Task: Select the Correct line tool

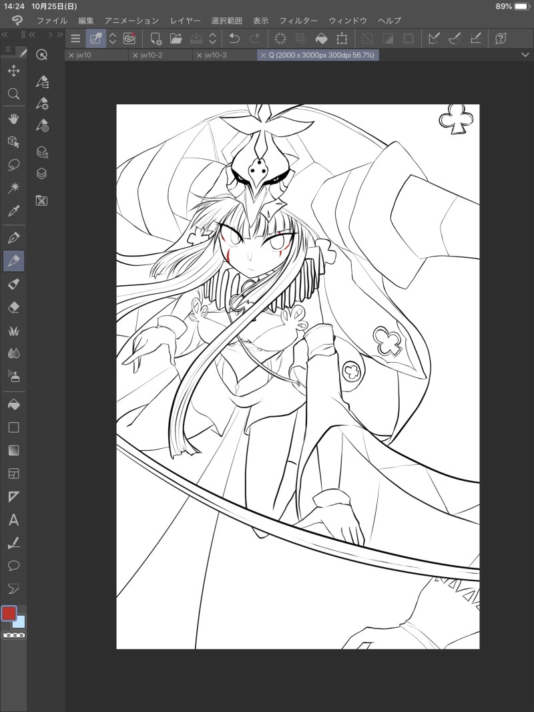Action: coord(13,542)
